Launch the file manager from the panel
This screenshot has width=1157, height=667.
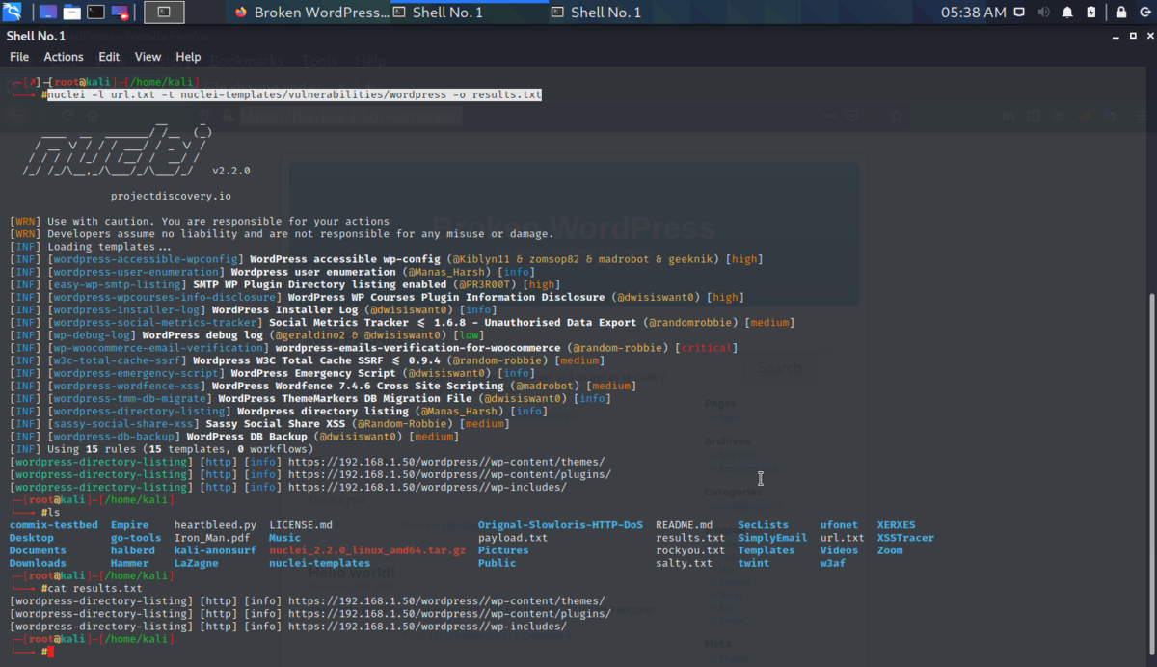coord(71,13)
